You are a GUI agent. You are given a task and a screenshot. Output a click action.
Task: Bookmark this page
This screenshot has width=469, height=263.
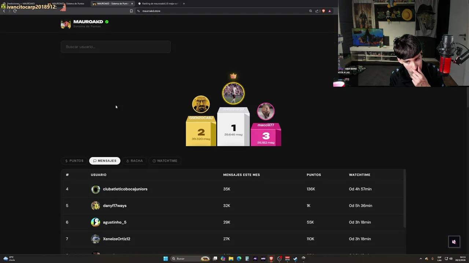[x=131, y=11]
